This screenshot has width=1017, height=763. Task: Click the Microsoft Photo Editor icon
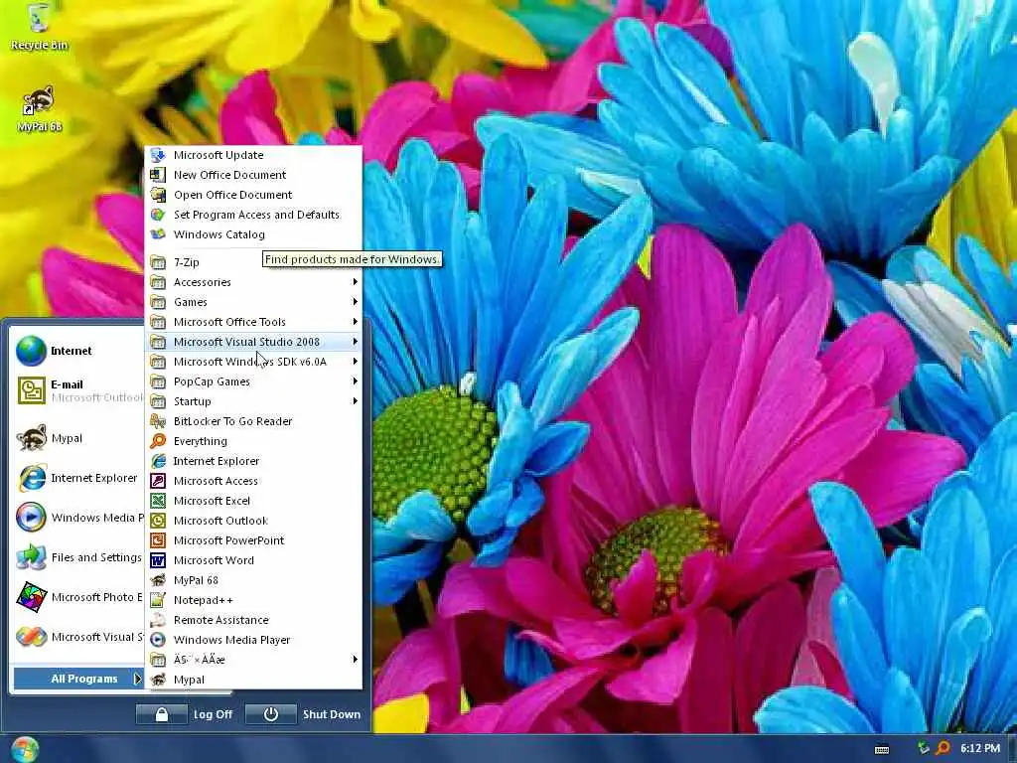point(31,597)
